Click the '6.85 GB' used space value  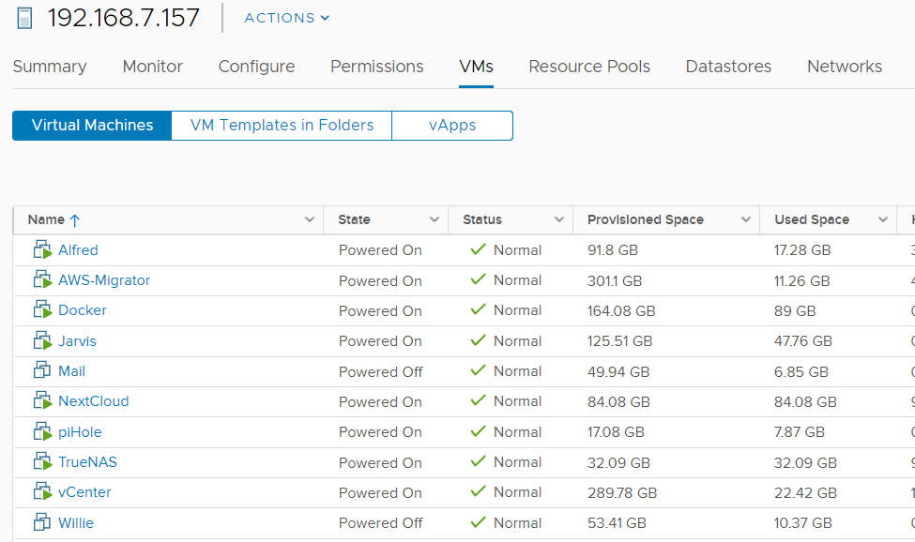click(801, 372)
